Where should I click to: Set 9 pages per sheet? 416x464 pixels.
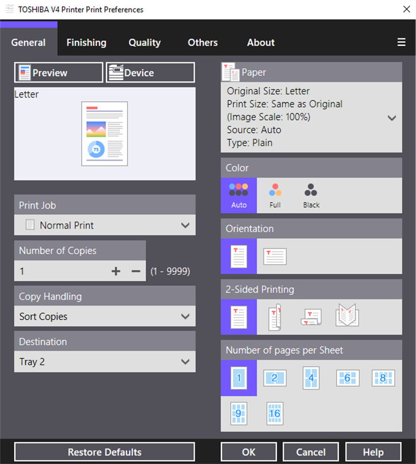click(239, 414)
